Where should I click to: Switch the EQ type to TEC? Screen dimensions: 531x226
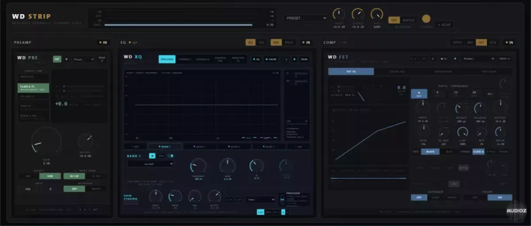coord(262,42)
